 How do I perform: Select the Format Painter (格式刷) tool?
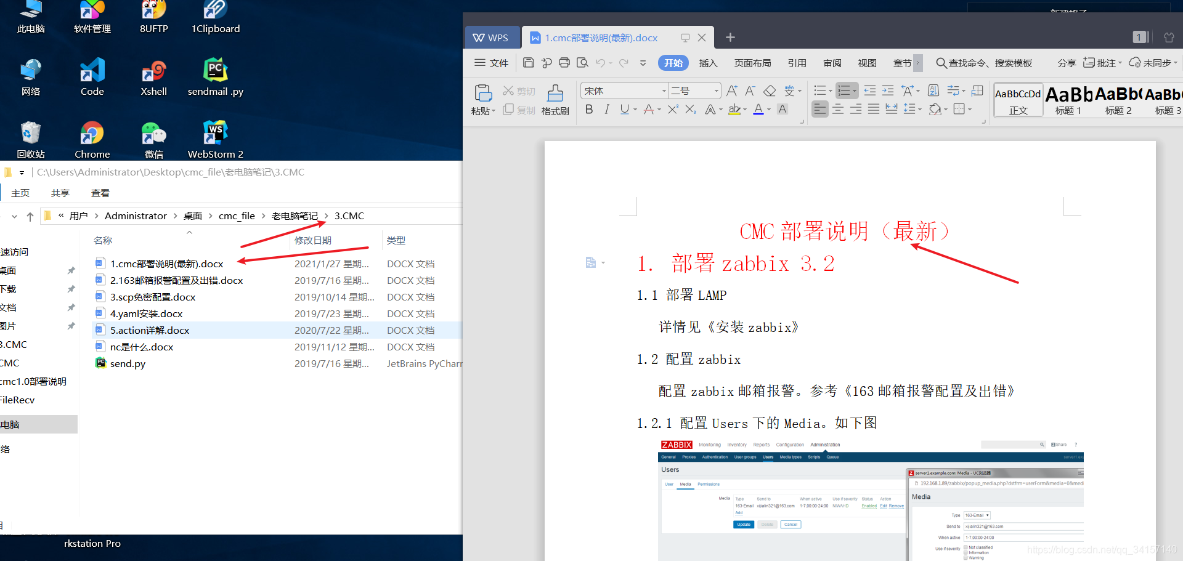(x=555, y=100)
